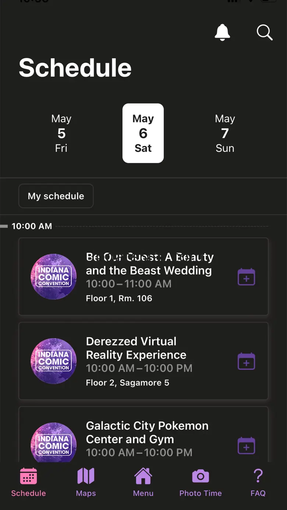Select the May 6 Saturday date
This screenshot has width=287, height=510.
pos(143,133)
